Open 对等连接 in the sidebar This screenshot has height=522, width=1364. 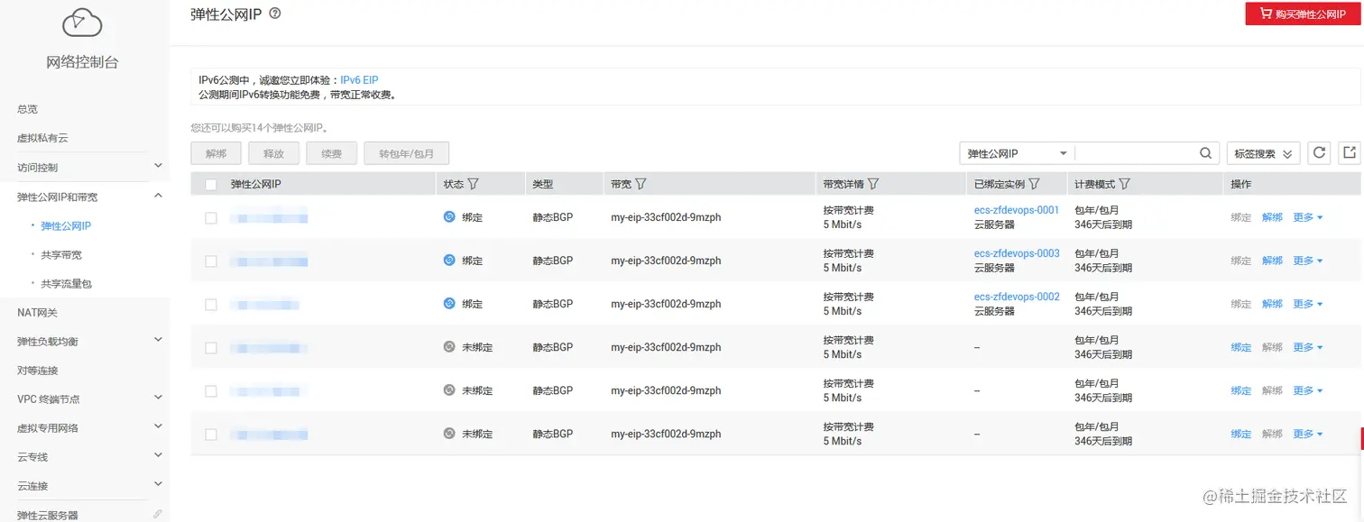click(38, 370)
